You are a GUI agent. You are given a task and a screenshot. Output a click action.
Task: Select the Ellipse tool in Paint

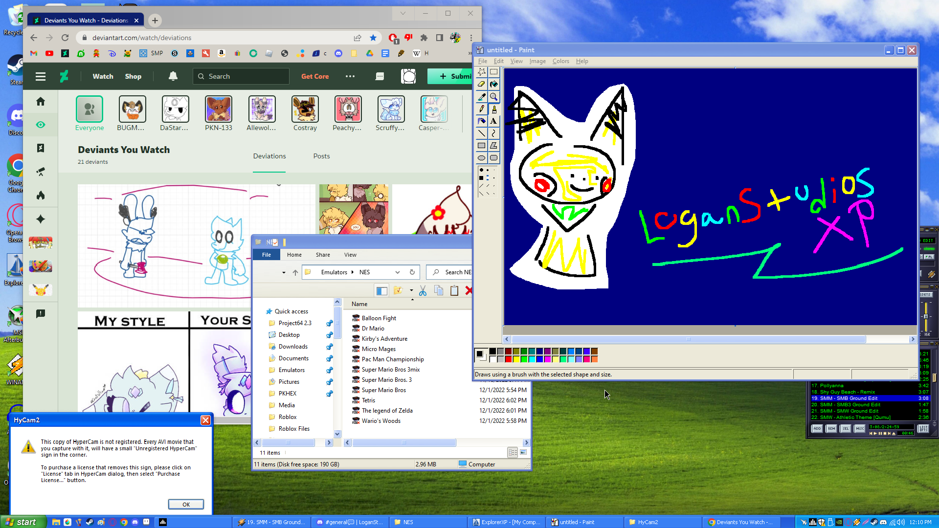(482, 157)
